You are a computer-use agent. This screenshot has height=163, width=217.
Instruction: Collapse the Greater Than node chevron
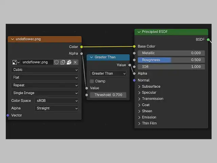pyautogui.click(x=91, y=57)
